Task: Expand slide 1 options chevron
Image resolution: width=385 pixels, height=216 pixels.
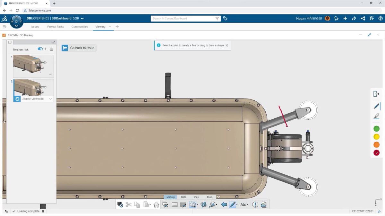Action: tap(50, 74)
